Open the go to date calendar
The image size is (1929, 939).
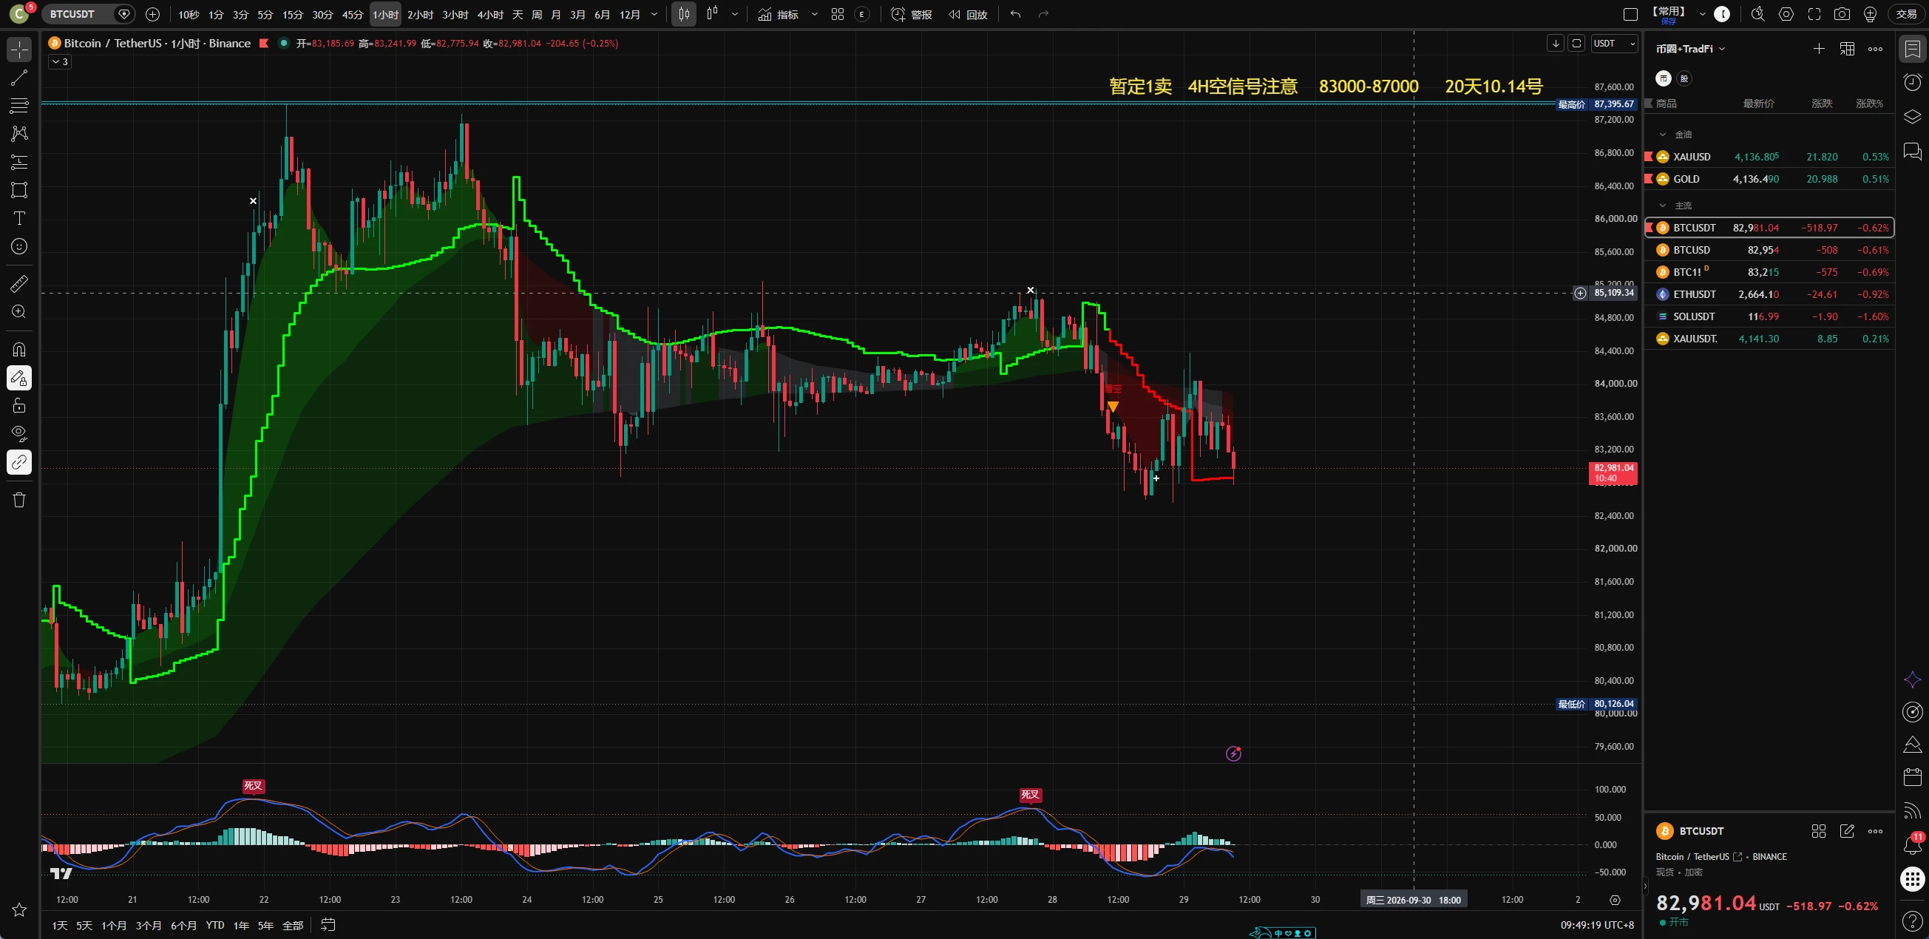(x=328, y=926)
